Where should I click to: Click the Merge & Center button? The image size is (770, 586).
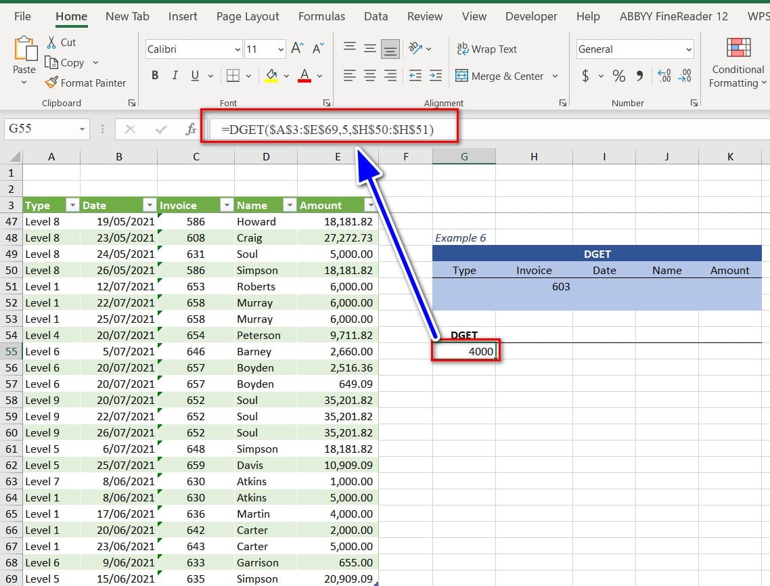pos(500,76)
